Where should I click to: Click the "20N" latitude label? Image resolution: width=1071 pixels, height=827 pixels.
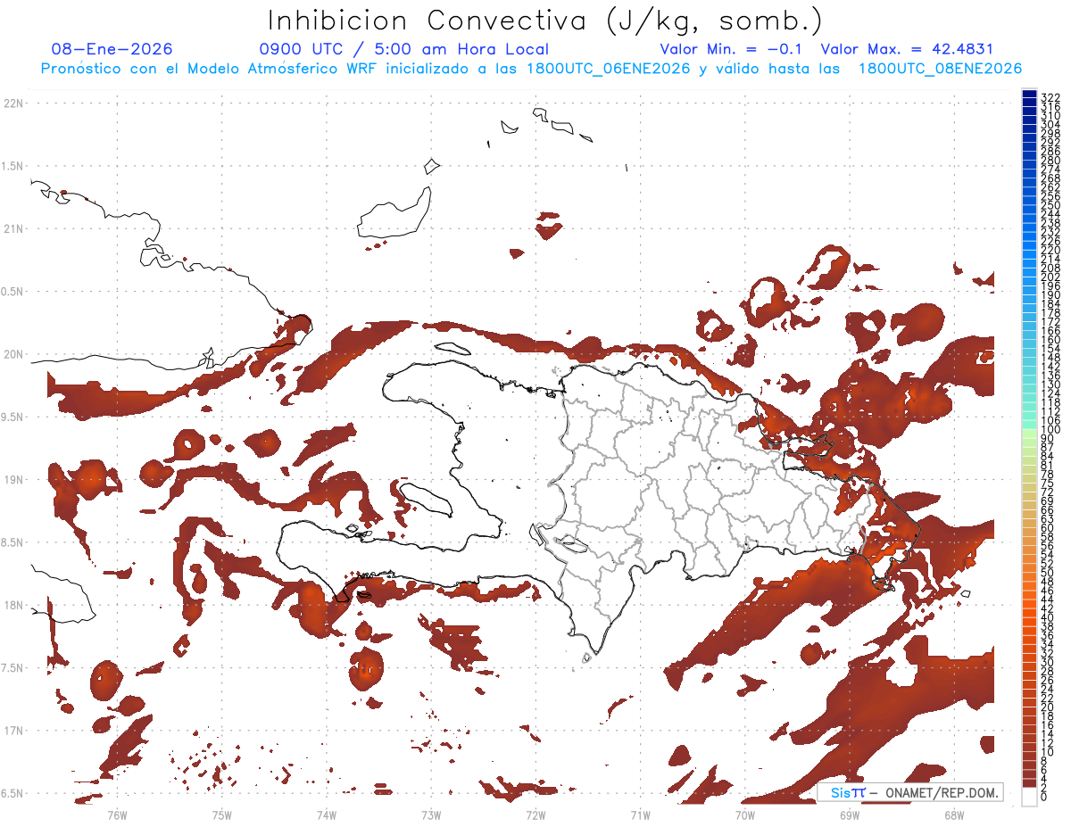12,354
